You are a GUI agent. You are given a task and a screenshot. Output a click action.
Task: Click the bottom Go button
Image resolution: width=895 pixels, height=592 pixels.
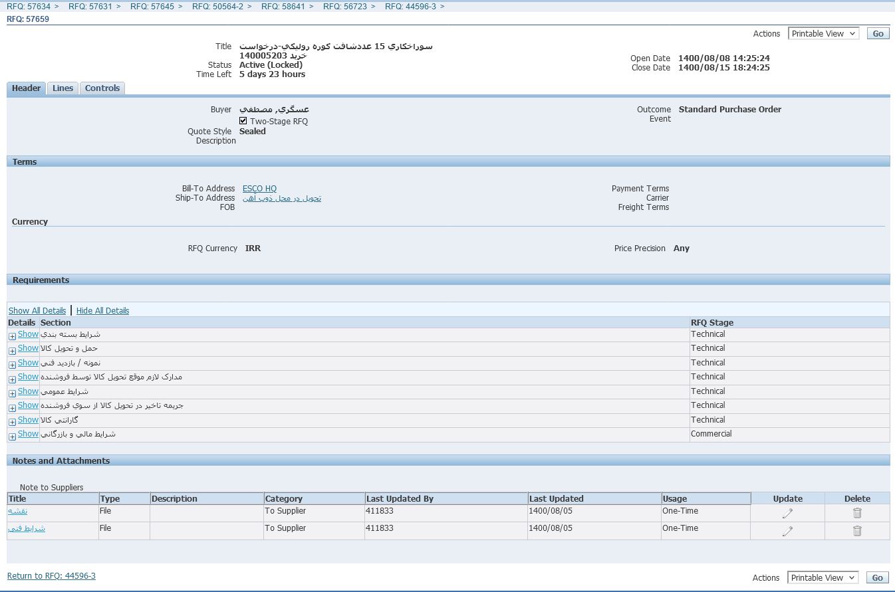click(x=878, y=577)
